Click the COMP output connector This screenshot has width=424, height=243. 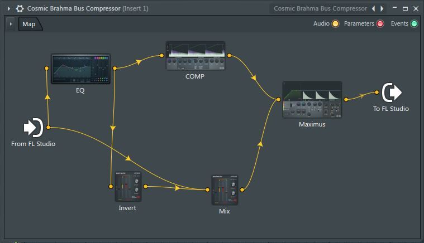(x=229, y=56)
